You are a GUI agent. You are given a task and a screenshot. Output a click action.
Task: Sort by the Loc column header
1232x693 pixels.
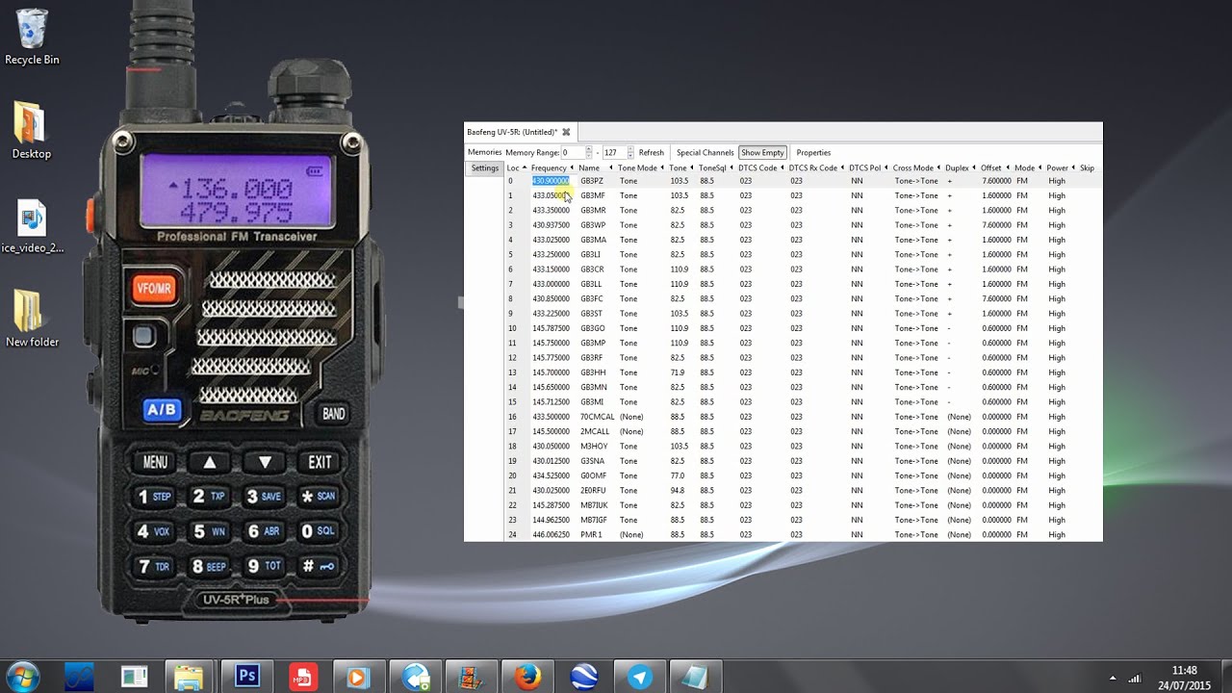pyautogui.click(x=517, y=168)
